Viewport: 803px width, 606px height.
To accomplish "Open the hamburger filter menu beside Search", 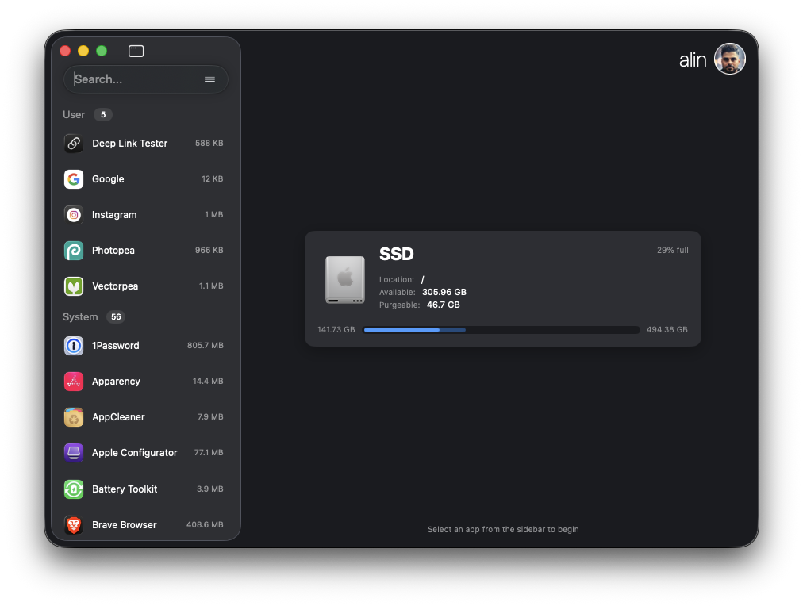I will coord(209,79).
